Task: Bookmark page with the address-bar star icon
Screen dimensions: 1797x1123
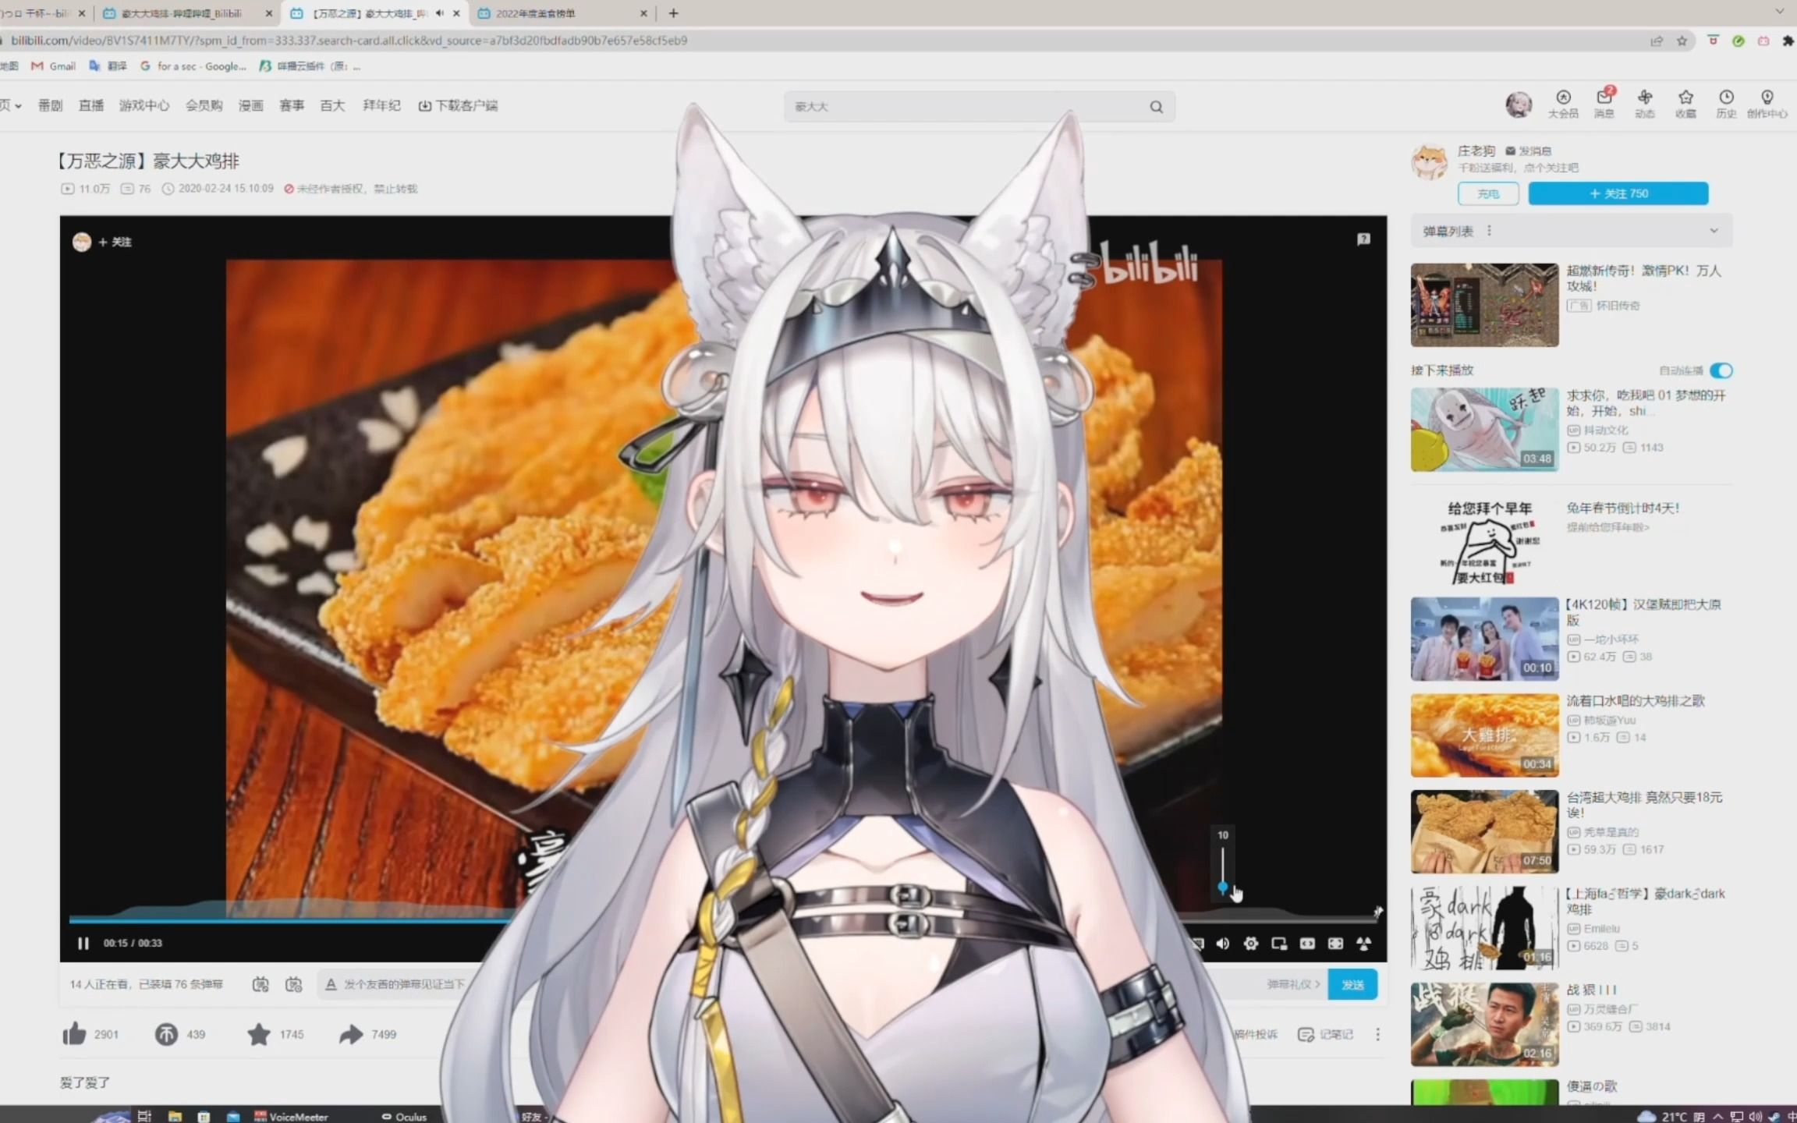Action: point(1682,41)
